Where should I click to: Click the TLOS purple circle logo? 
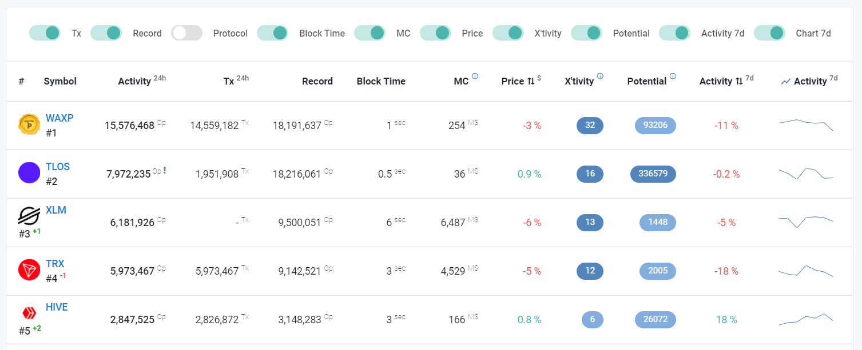(29, 172)
